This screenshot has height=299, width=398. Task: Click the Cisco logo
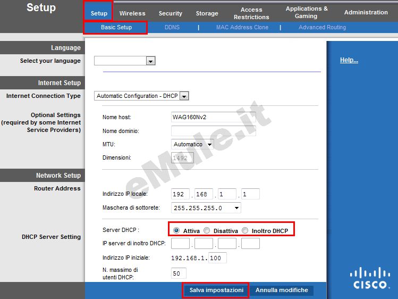(x=370, y=278)
